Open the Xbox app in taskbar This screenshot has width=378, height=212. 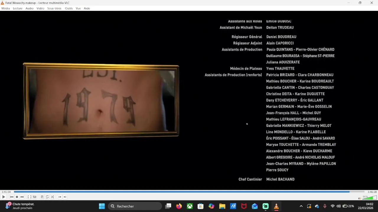[x=190, y=206]
